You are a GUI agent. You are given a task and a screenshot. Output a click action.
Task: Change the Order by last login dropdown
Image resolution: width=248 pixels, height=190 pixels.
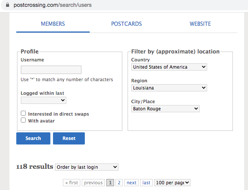click(87, 167)
